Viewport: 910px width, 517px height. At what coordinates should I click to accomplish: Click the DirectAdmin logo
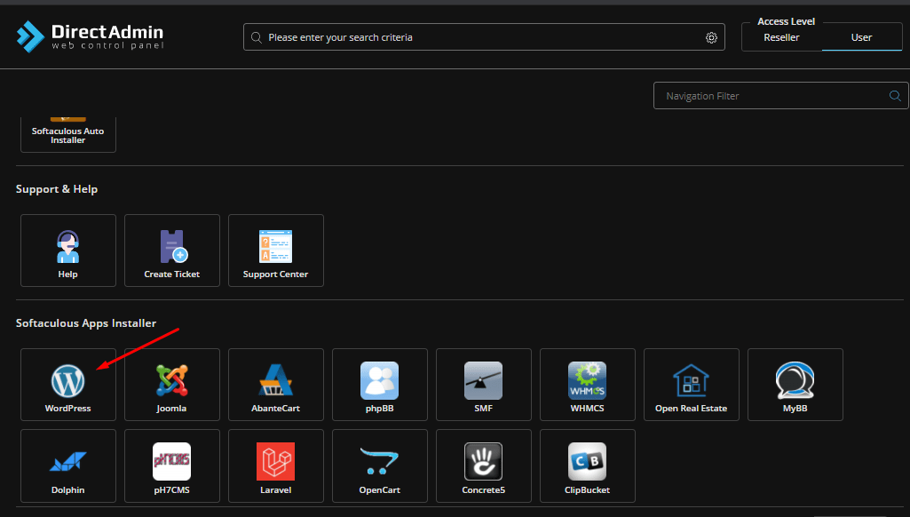click(x=90, y=36)
